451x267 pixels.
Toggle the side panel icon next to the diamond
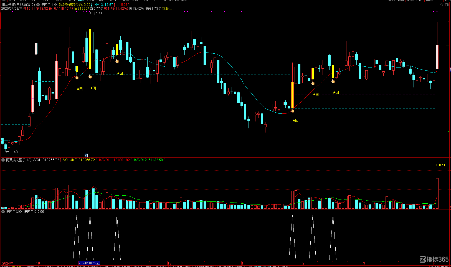[447, 5]
